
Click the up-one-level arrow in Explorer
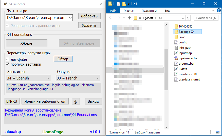(129, 18)
